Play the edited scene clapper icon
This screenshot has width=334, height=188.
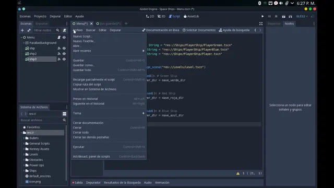pos(283,16)
